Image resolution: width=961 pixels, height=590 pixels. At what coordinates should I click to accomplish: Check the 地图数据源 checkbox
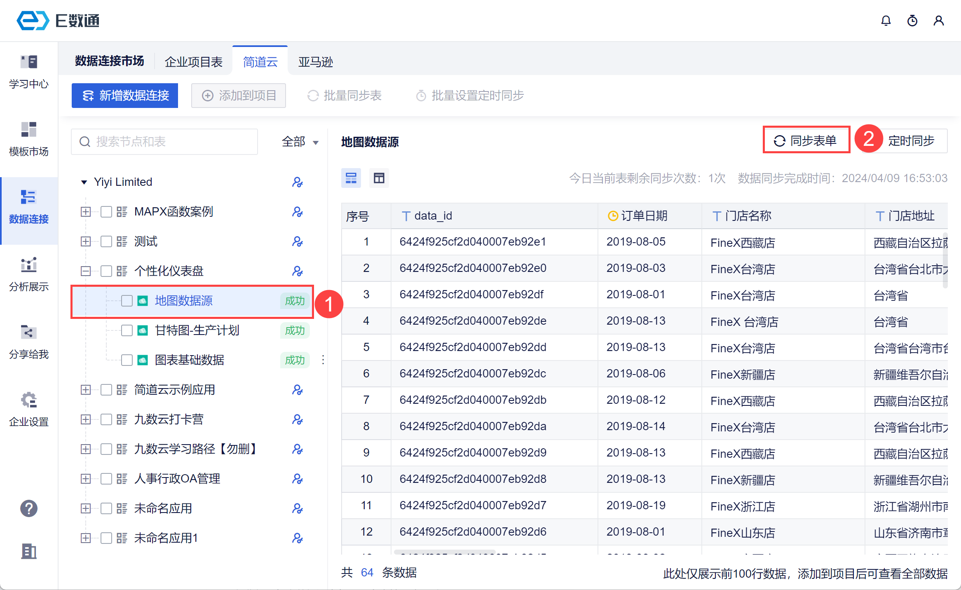click(x=127, y=301)
